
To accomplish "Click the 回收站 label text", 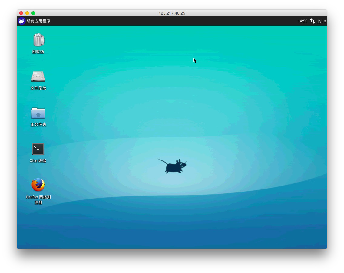I will [38, 51].
